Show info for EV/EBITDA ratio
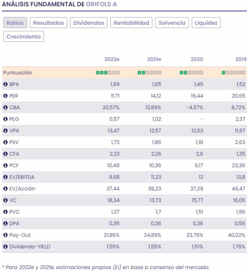This screenshot has height=272, width=248. (x=5, y=177)
